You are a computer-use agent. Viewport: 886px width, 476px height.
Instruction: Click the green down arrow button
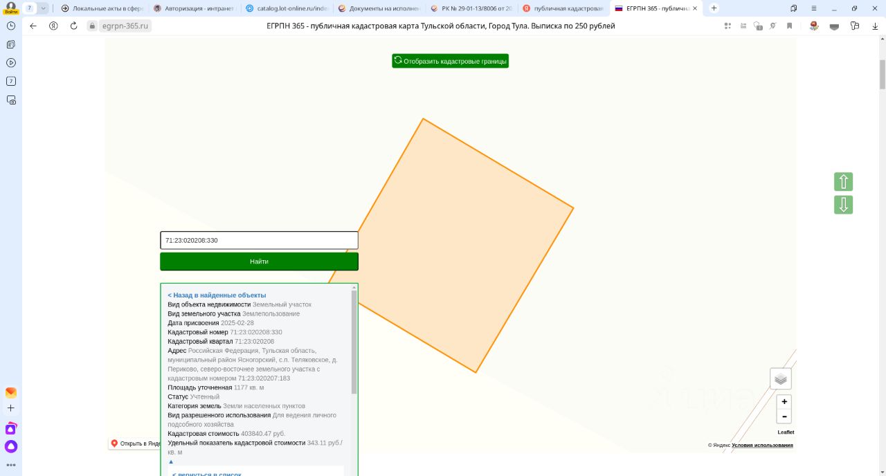[843, 205]
